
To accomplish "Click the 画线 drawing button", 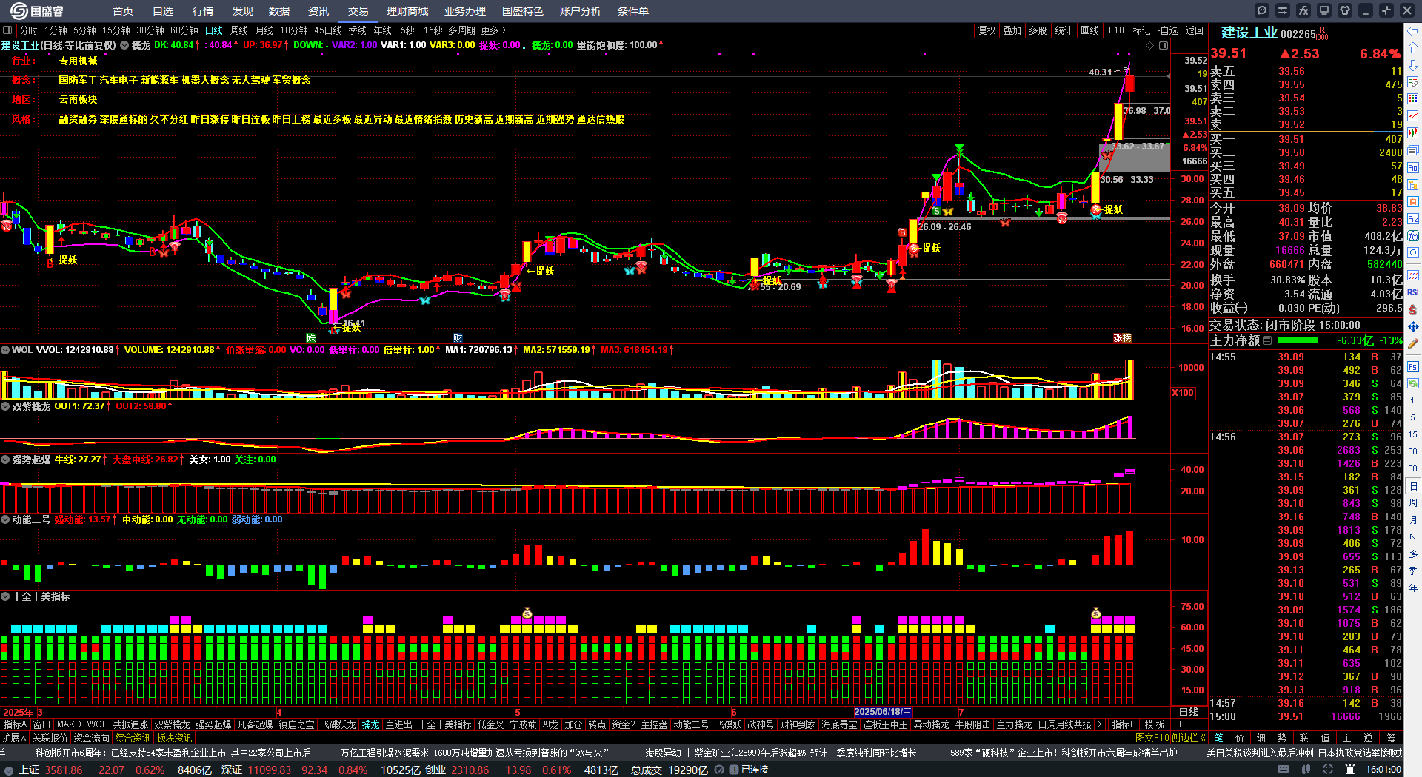I will (1089, 30).
